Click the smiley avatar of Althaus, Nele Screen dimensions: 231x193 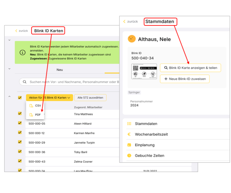[132, 39]
